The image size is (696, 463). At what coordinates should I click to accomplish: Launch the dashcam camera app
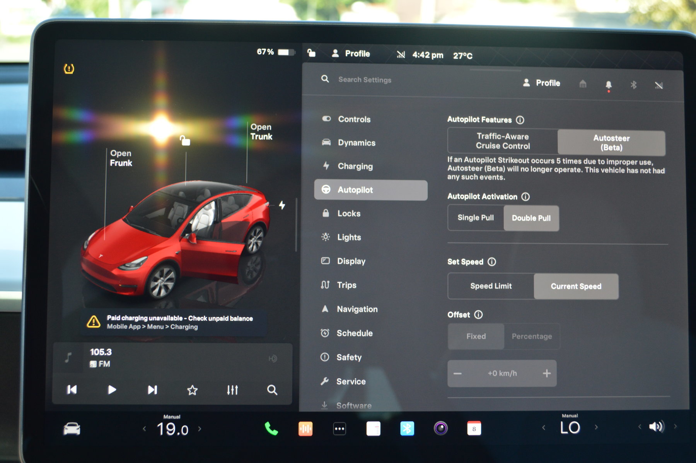pos(440,428)
